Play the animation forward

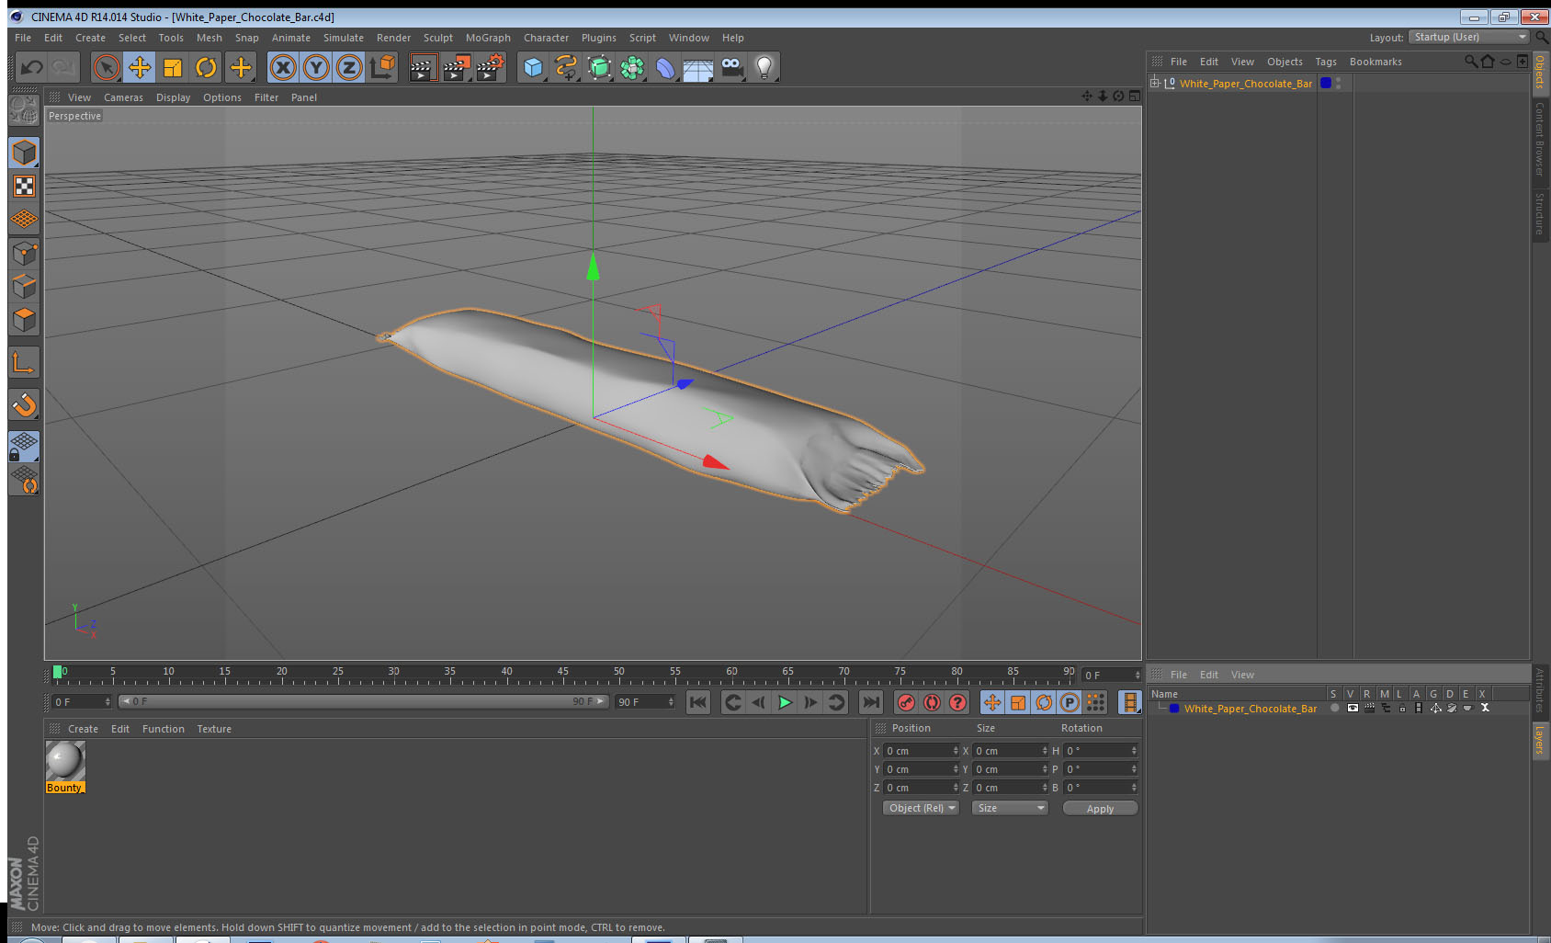coord(785,702)
